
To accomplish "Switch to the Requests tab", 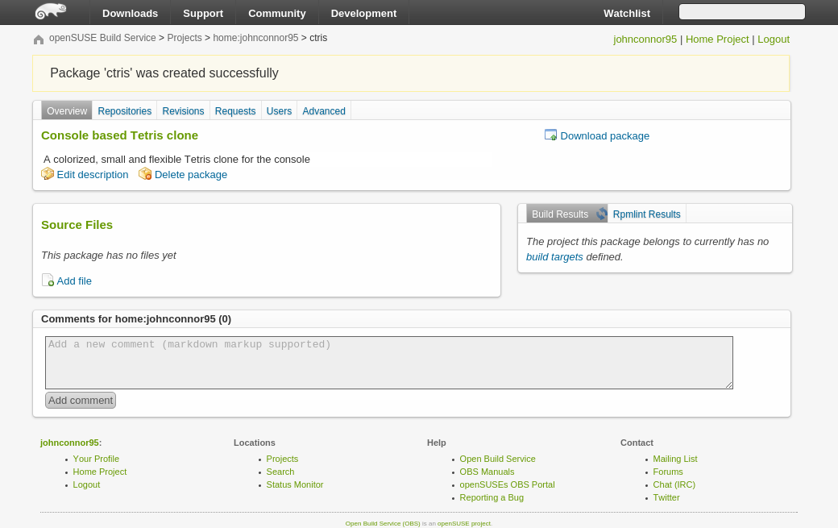I will coord(235,110).
